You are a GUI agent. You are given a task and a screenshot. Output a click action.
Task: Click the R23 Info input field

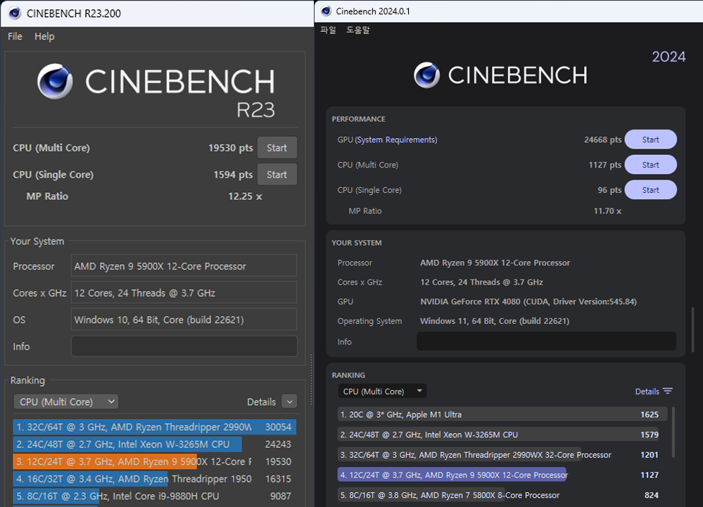coord(184,346)
